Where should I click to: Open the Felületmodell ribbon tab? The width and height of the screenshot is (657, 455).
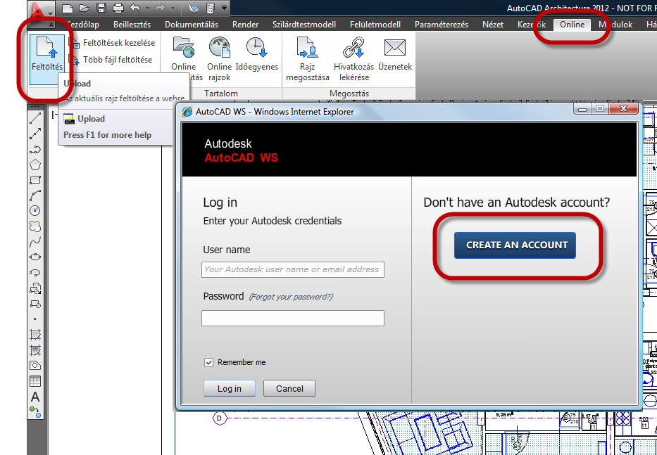[375, 25]
